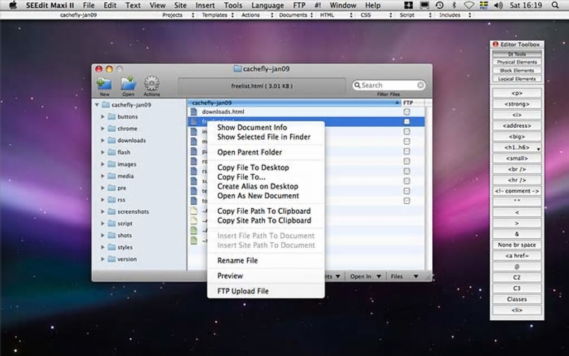Clear search with the X icon

[x=420, y=85]
